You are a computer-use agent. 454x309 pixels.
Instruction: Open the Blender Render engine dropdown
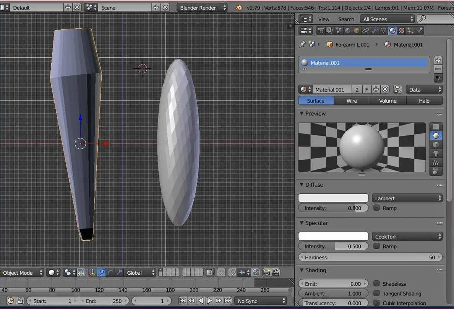(202, 8)
